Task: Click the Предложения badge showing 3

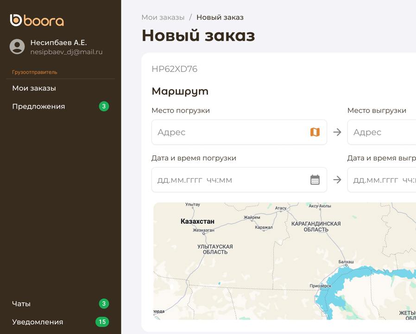Action: (x=104, y=106)
